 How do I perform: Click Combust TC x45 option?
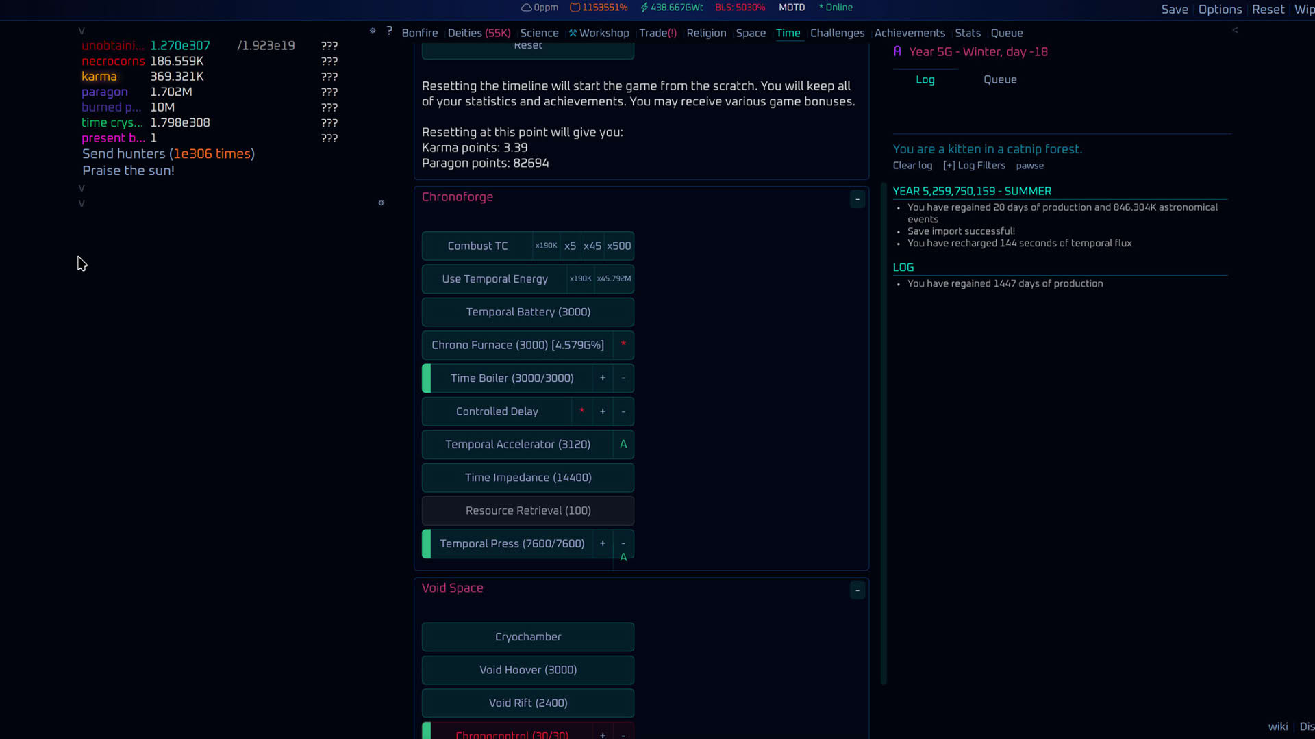click(x=592, y=246)
